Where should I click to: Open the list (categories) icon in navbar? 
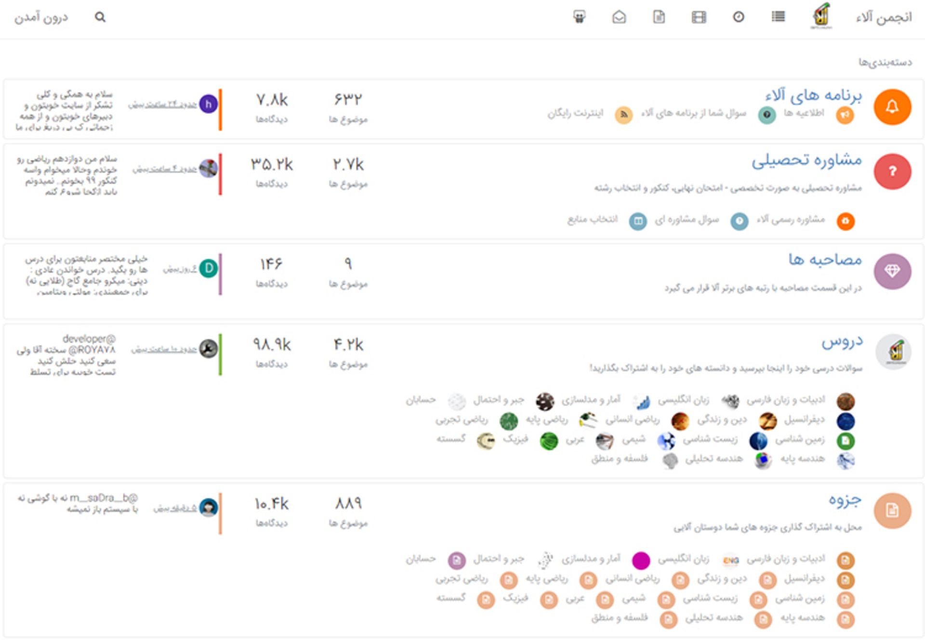click(x=778, y=17)
